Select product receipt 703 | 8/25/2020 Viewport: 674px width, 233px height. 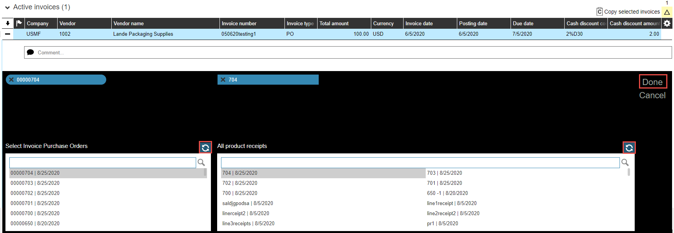click(x=527, y=173)
